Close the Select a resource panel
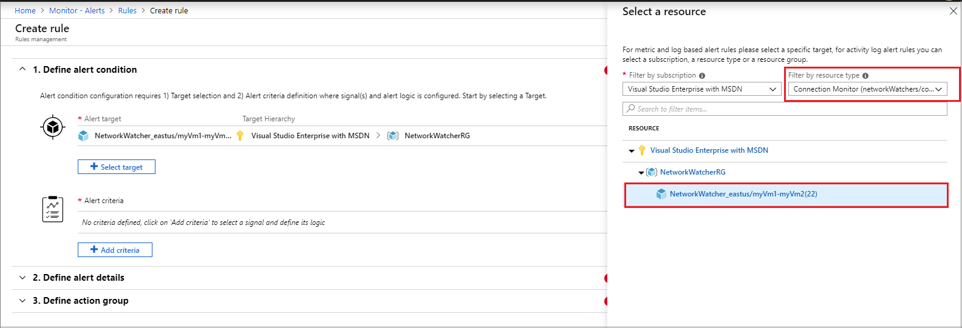This screenshot has width=962, height=328. (x=953, y=11)
